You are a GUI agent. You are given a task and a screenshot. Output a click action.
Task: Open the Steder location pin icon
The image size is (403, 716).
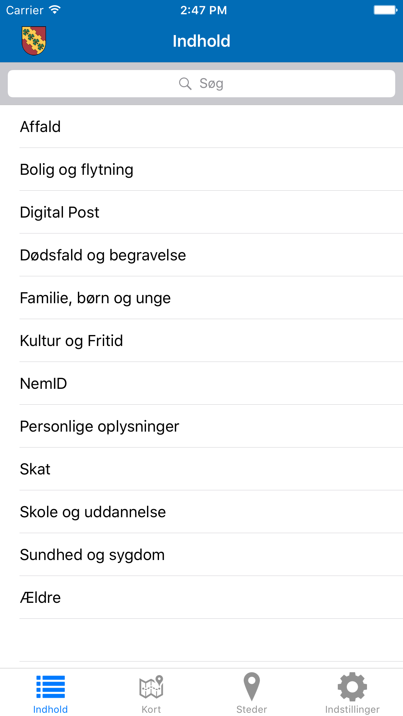pyautogui.click(x=252, y=687)
